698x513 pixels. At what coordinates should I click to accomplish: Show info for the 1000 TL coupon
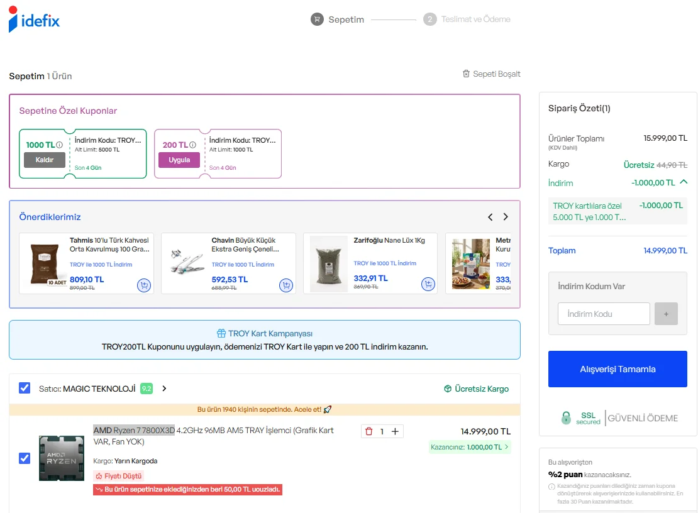[x=60, y=145]
